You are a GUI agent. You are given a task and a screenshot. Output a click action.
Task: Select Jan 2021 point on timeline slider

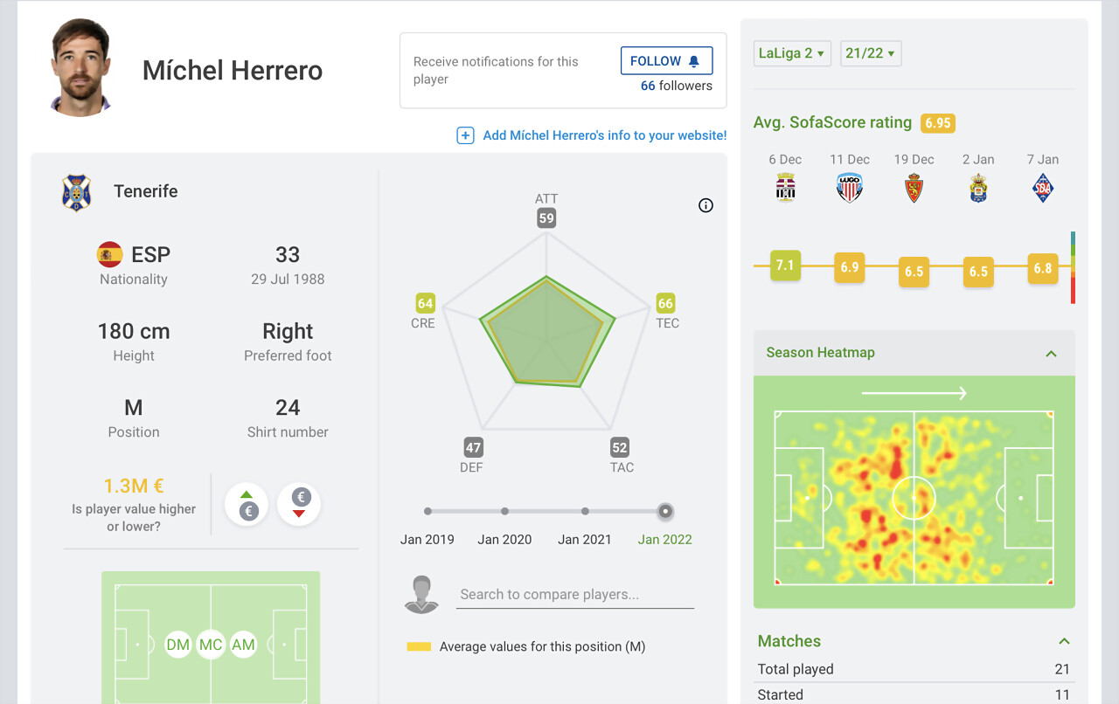pyautogui.click(x=585, y=511)
